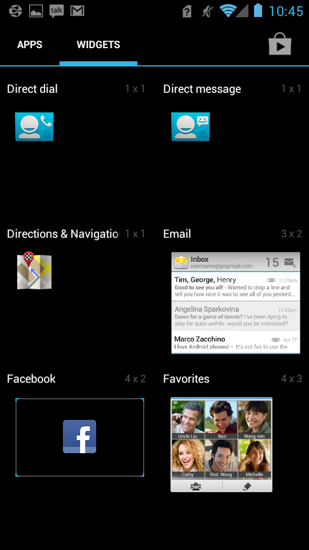This screenshot has width=309, height=550.
Task: Click the compose mail icon in Email widget
Action: coord(290,263)
